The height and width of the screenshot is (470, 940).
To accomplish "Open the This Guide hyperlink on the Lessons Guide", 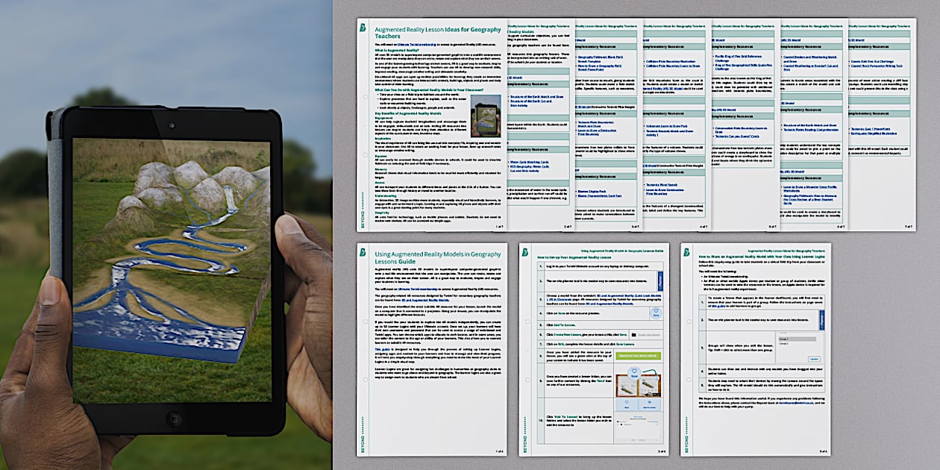I will click(380, 349).
